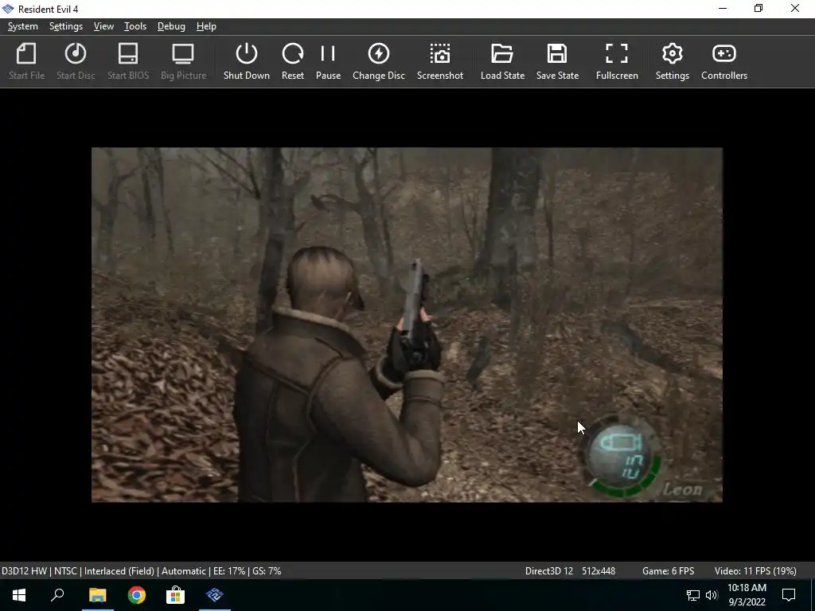Launch Google Chrome from taskbar
The width and height of the screenshot is (815, 611).
coord(137,595)
